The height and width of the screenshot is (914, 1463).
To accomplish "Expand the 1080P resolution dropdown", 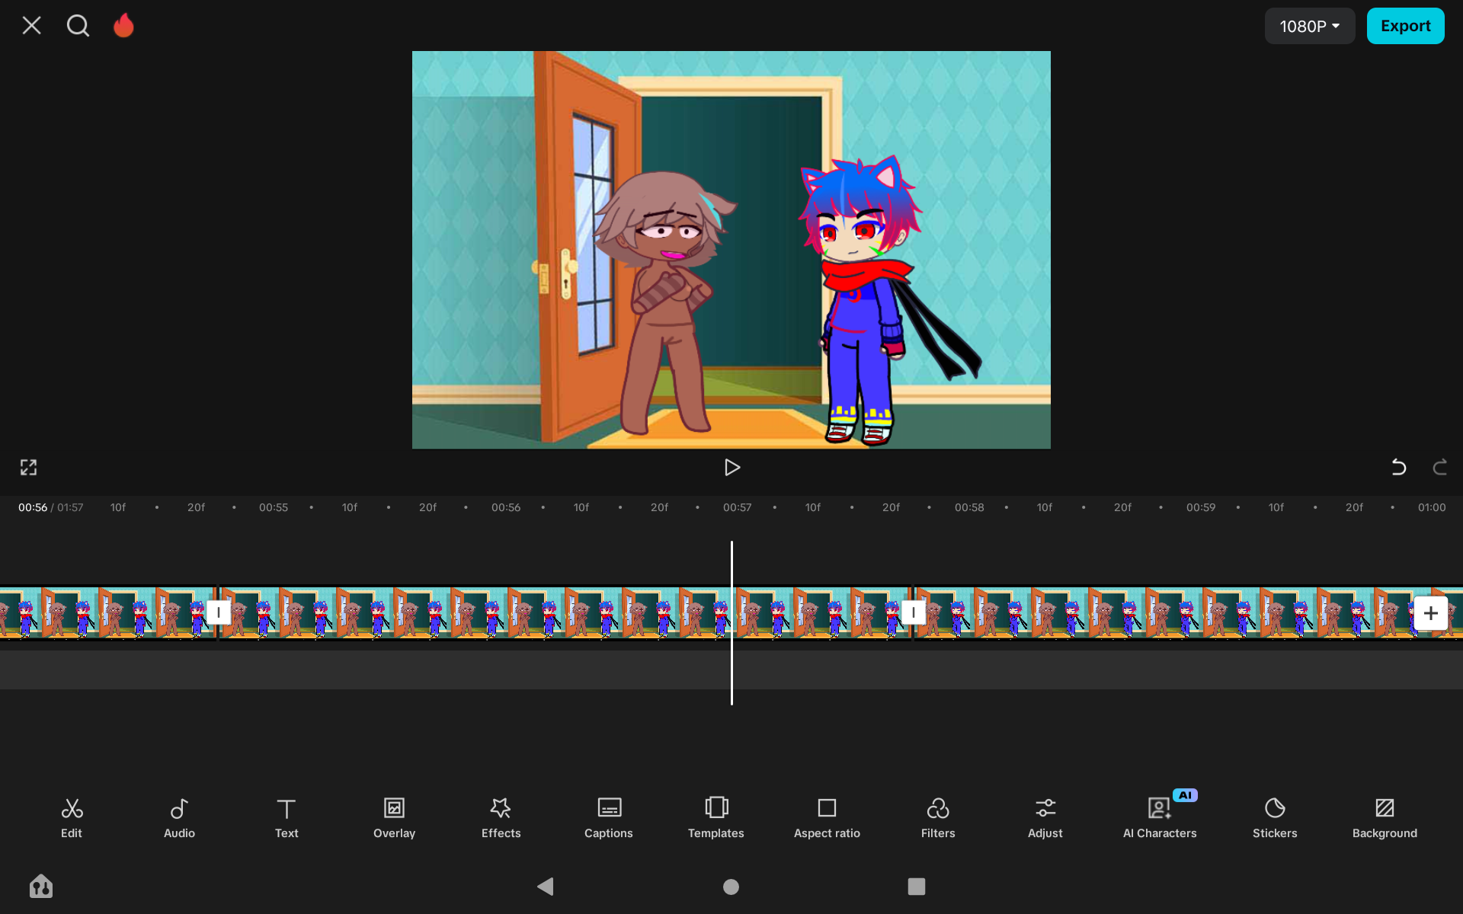I will click(x=1309, y=26).
